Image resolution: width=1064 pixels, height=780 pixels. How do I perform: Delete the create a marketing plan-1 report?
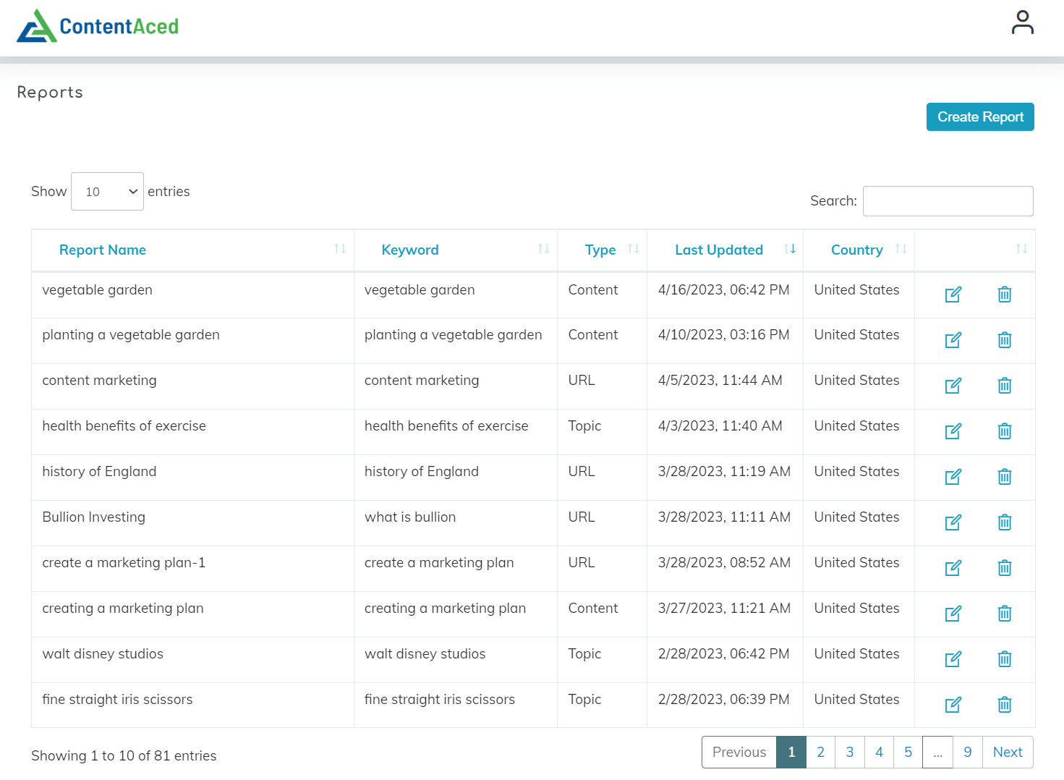click(1005, 568)
